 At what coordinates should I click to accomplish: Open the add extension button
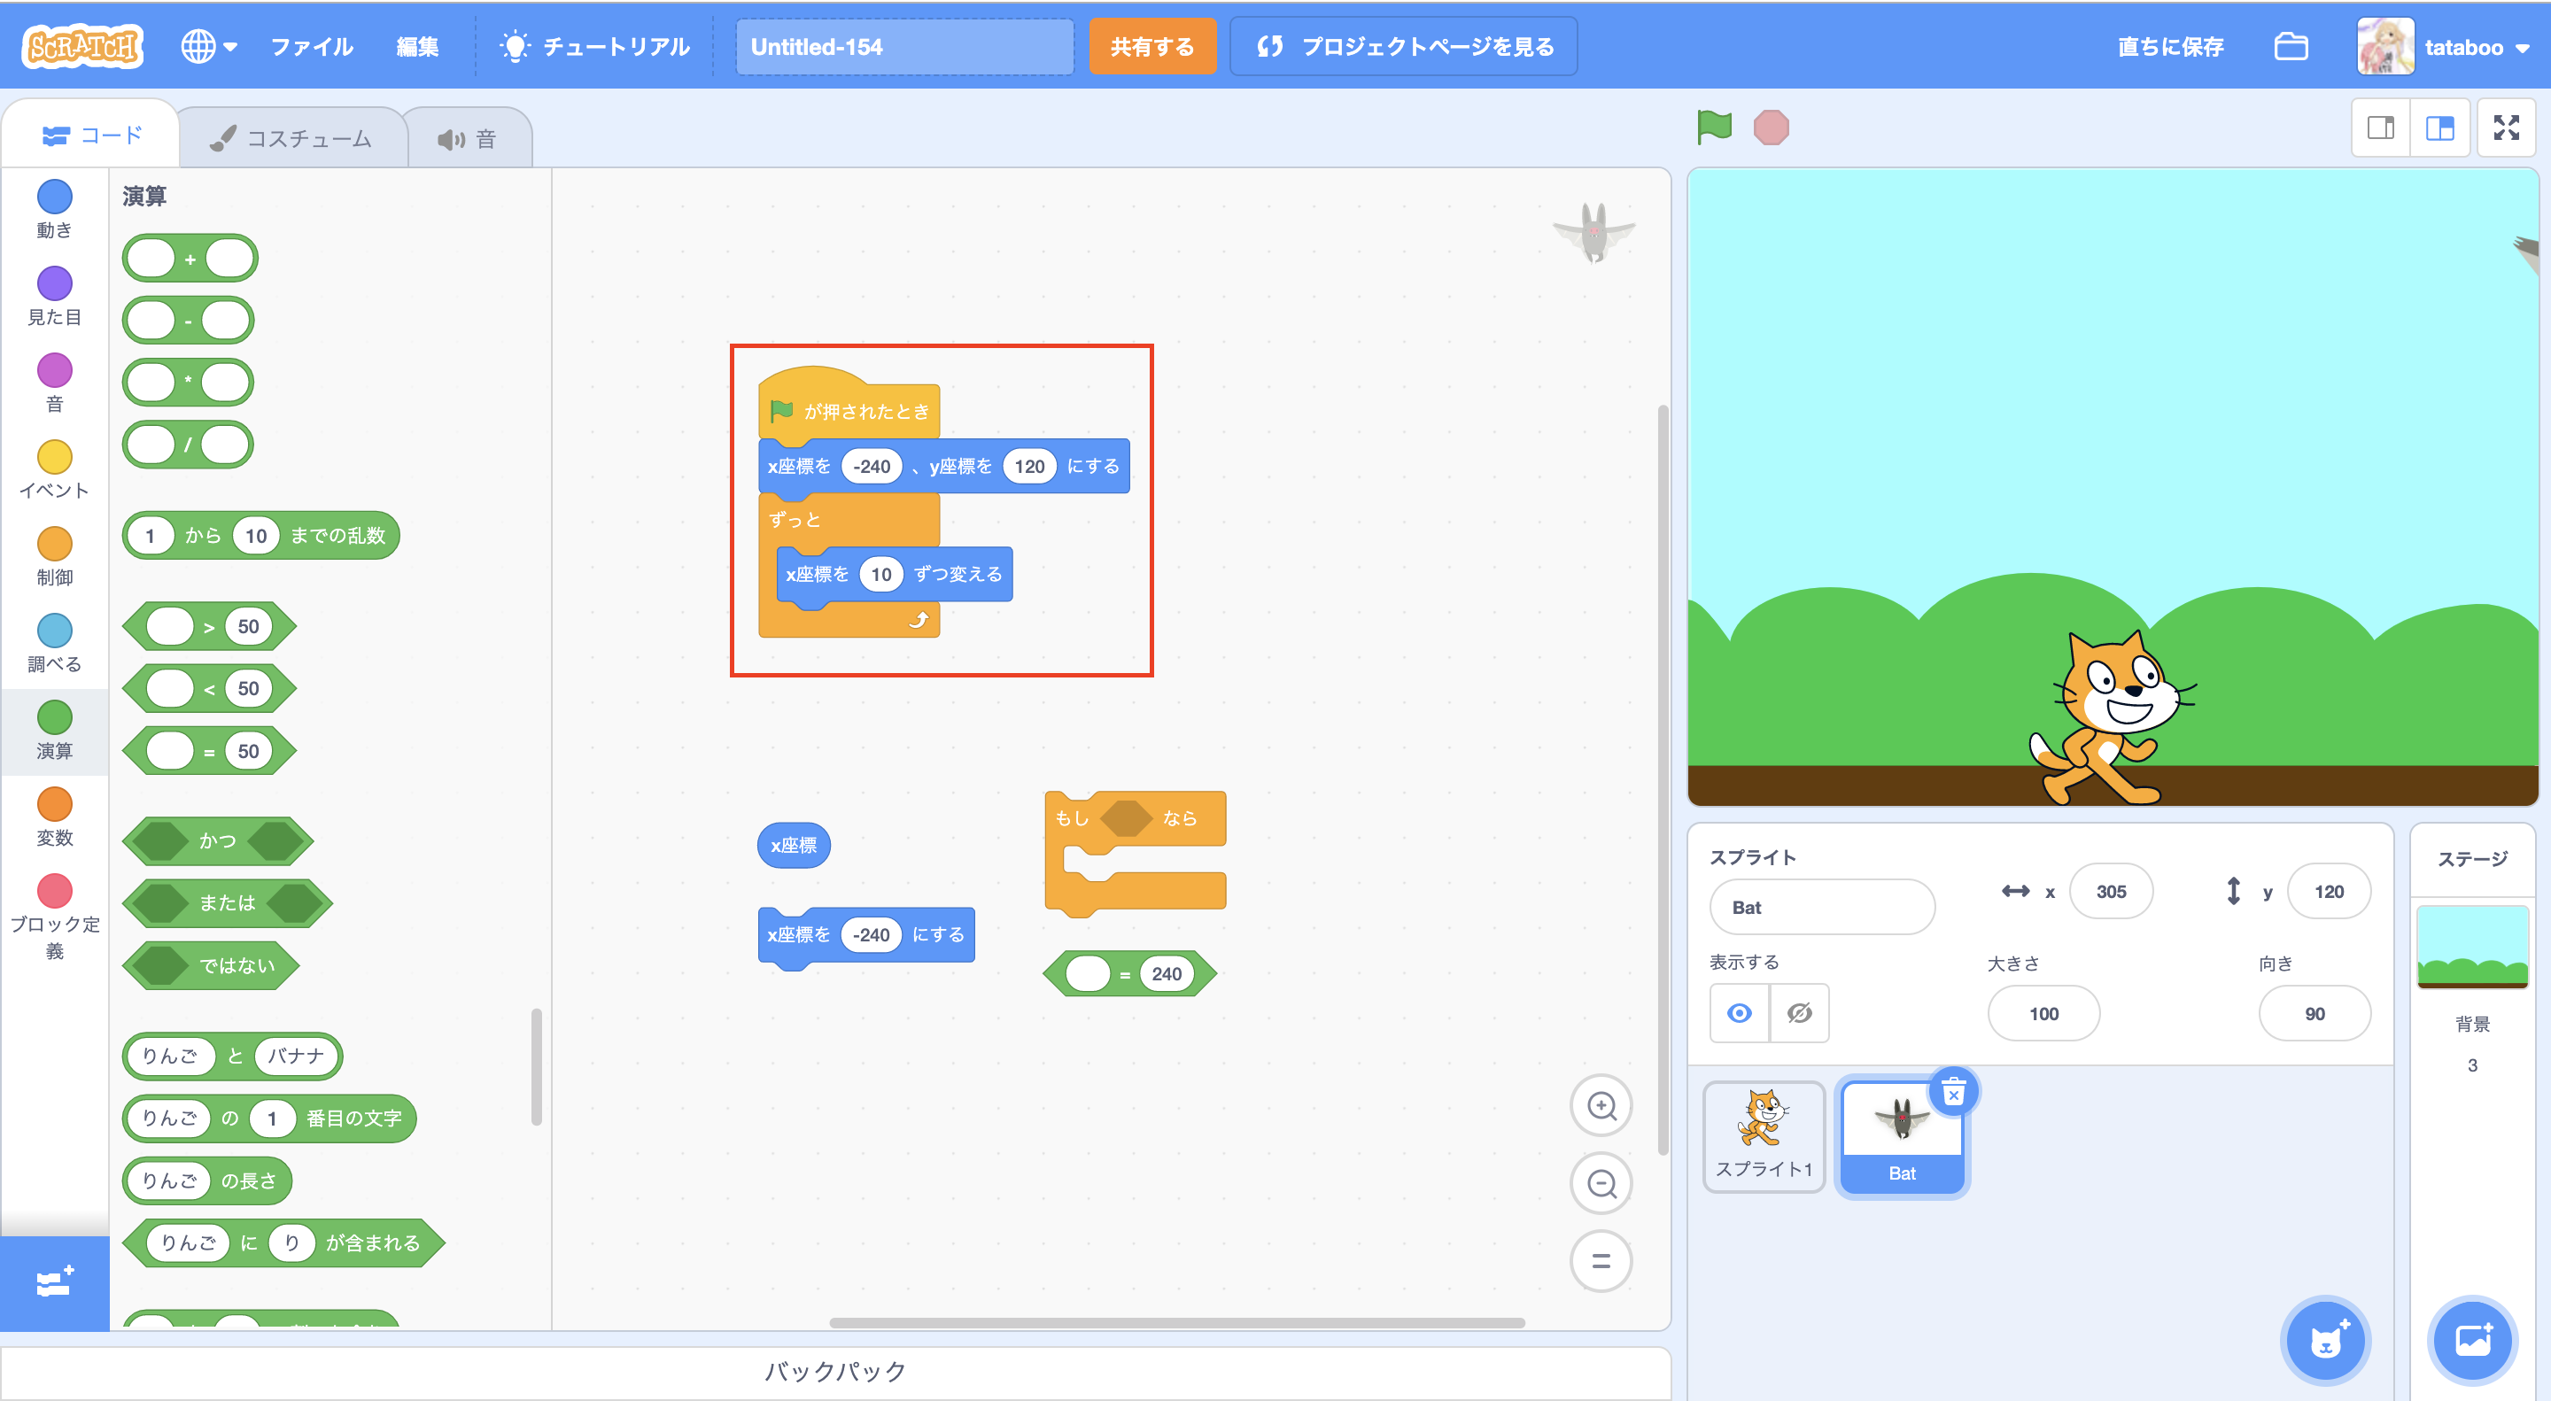click(54, 1283)
